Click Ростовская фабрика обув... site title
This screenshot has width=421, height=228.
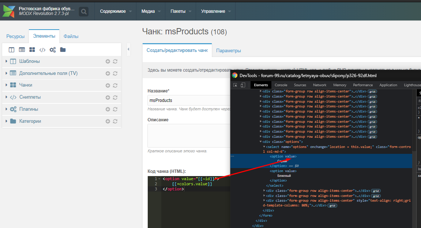point(46,8)
